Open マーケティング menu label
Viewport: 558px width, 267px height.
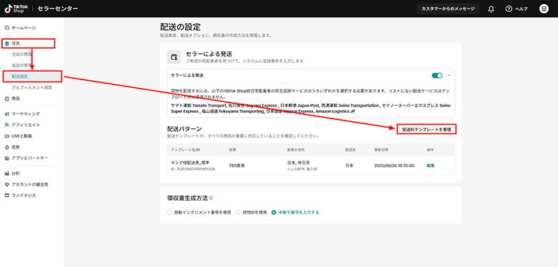coord(26,114)
